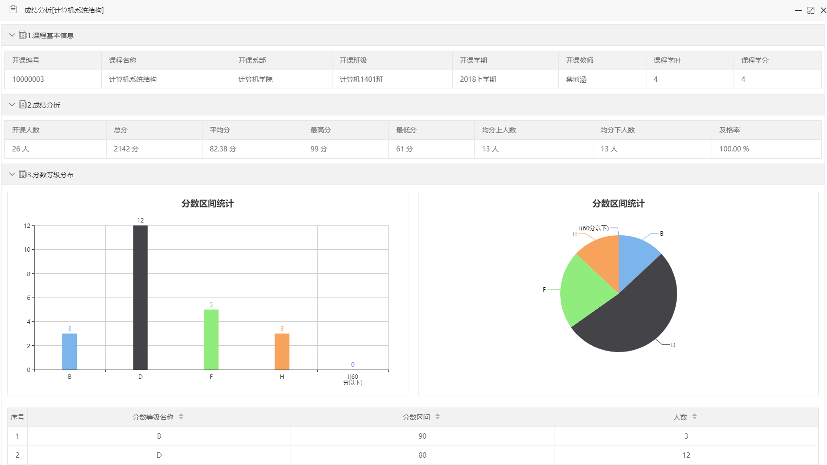Collapse the 1.课程基本信息 section chevron
Screen dimensions: 827x465
click(x=12, y=35)
